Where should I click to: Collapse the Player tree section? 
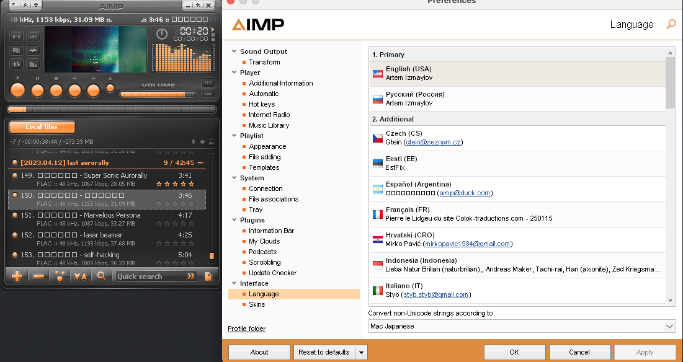point(234,73)
